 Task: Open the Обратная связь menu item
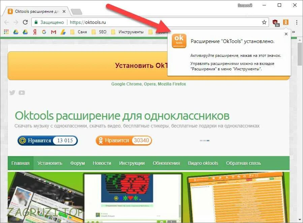[x=243, y=163]
